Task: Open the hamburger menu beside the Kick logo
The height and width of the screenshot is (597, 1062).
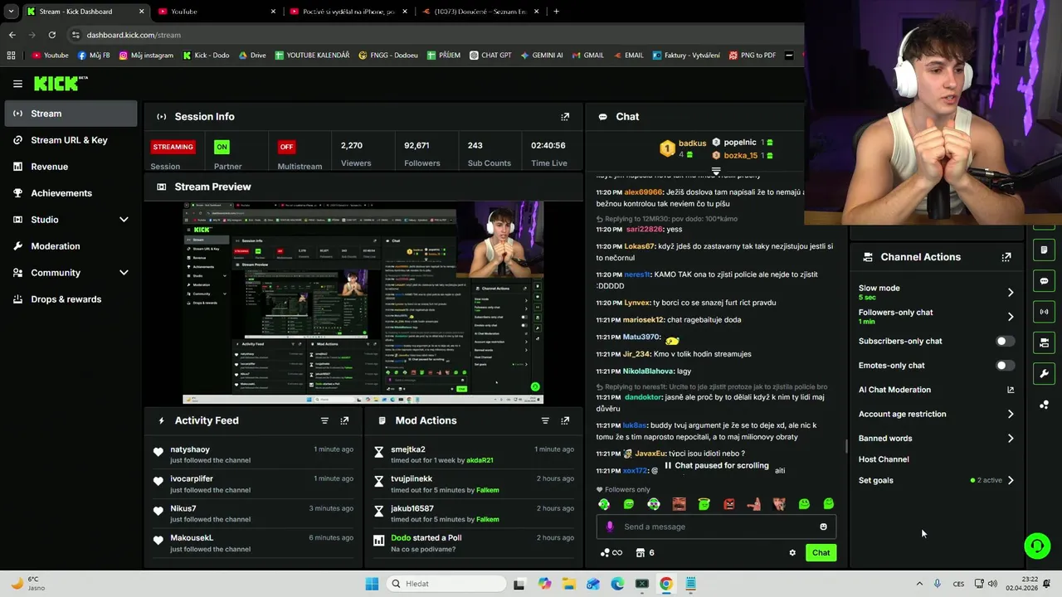Action: point(17,84)
